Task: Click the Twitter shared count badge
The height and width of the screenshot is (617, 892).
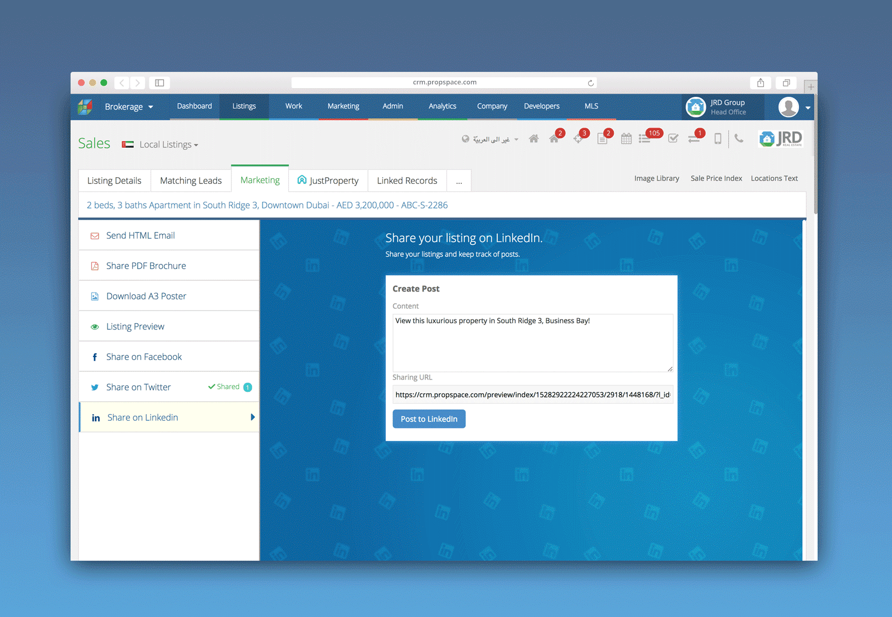Action: point(248,387)
